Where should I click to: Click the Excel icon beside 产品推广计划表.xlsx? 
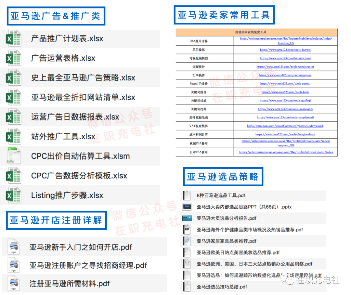[x=14, y=39]
